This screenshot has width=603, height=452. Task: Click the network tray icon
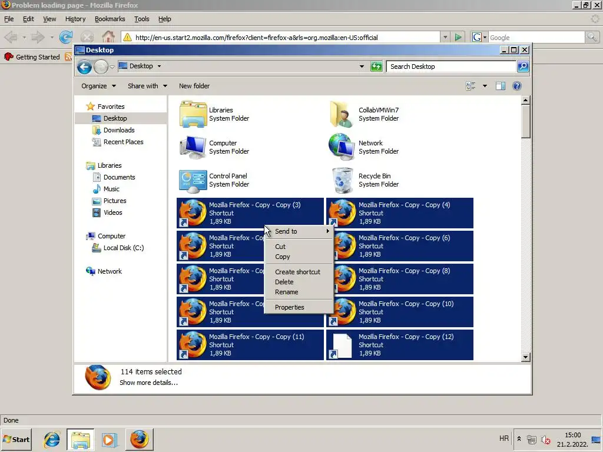[x=532, y=440]
